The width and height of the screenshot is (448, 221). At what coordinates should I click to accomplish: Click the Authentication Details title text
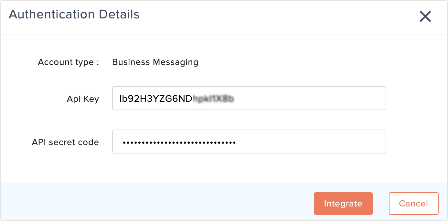[74, 14]
